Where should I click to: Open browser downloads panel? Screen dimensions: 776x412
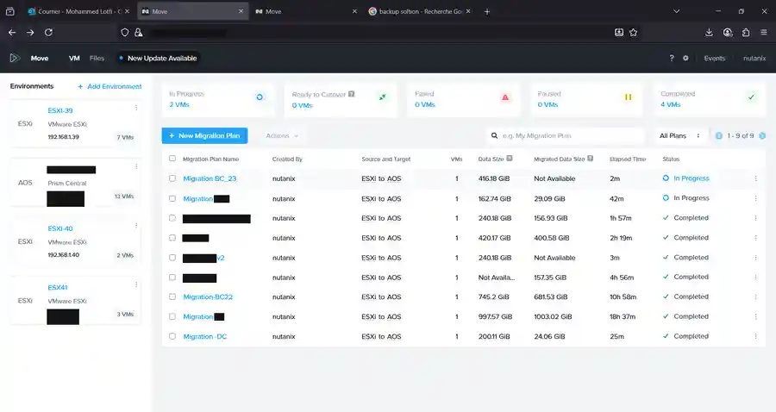(709, 32)
